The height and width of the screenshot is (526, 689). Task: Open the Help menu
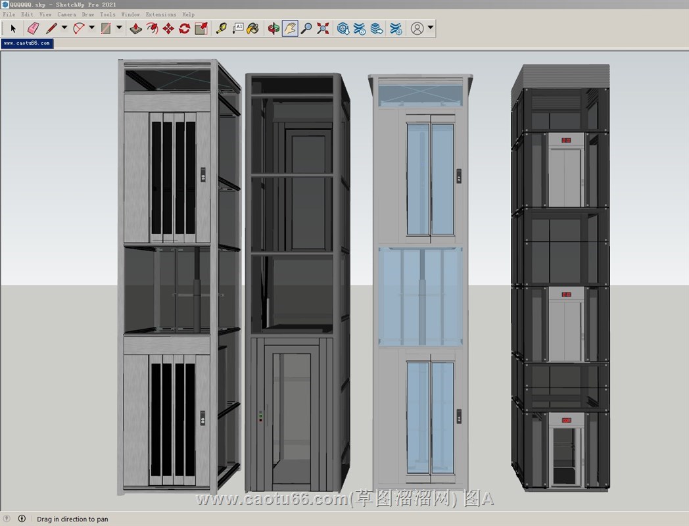click(188, 14)
